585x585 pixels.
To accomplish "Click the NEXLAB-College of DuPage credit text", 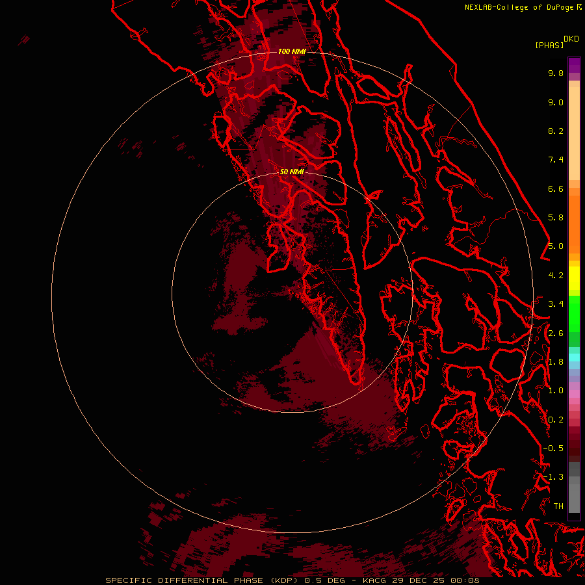I will [523, 7].
